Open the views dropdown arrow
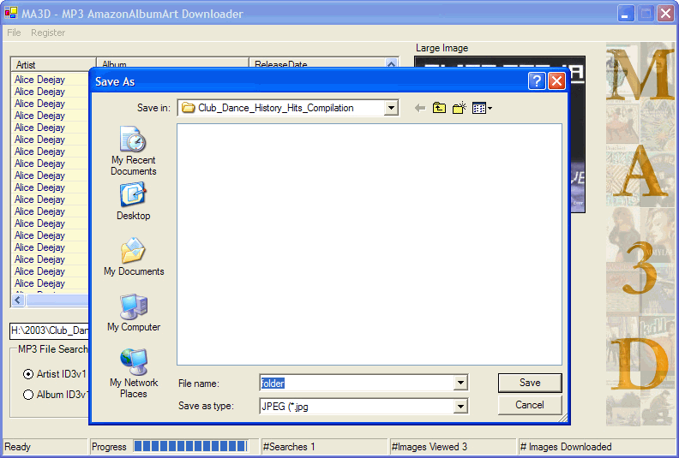This screenshot has width=679, height=458. click(490, 109)
